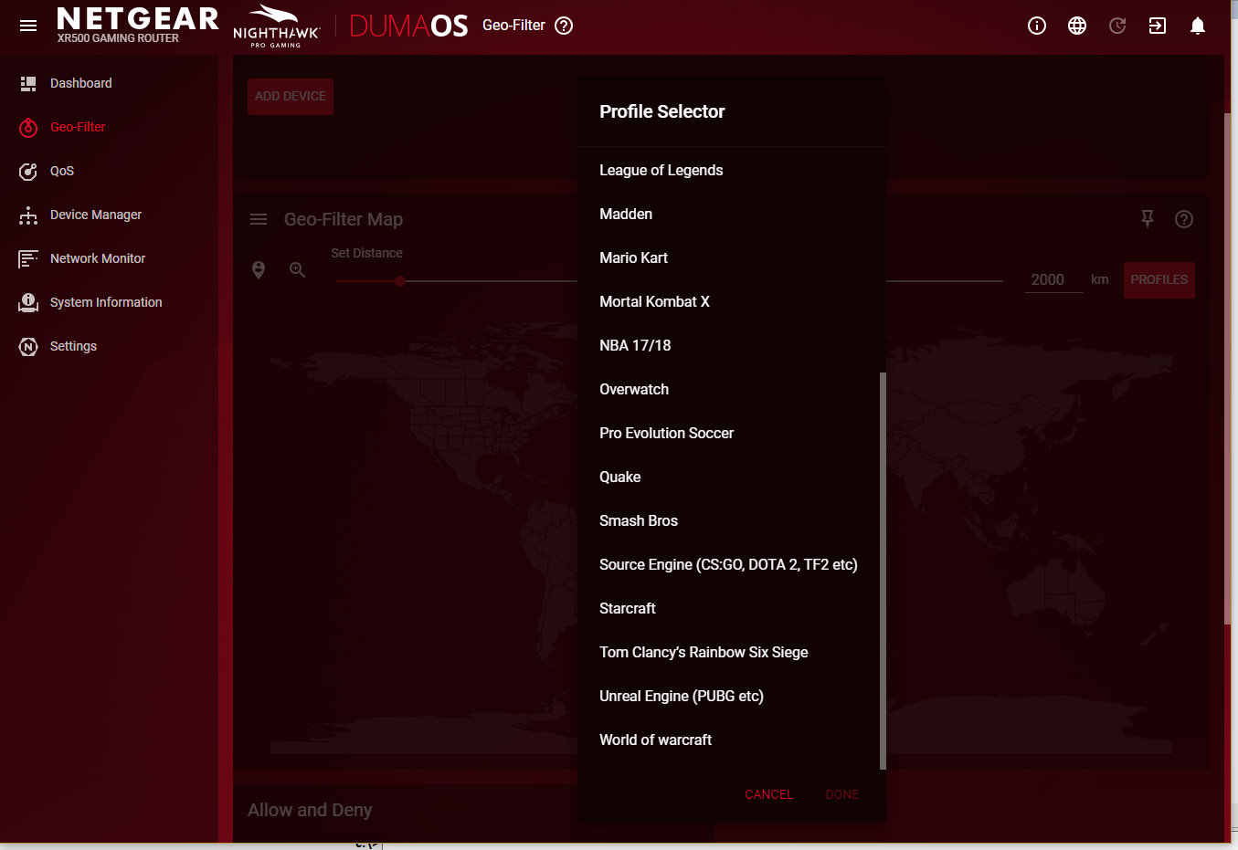Click the Add Device button

coord(291,96)
